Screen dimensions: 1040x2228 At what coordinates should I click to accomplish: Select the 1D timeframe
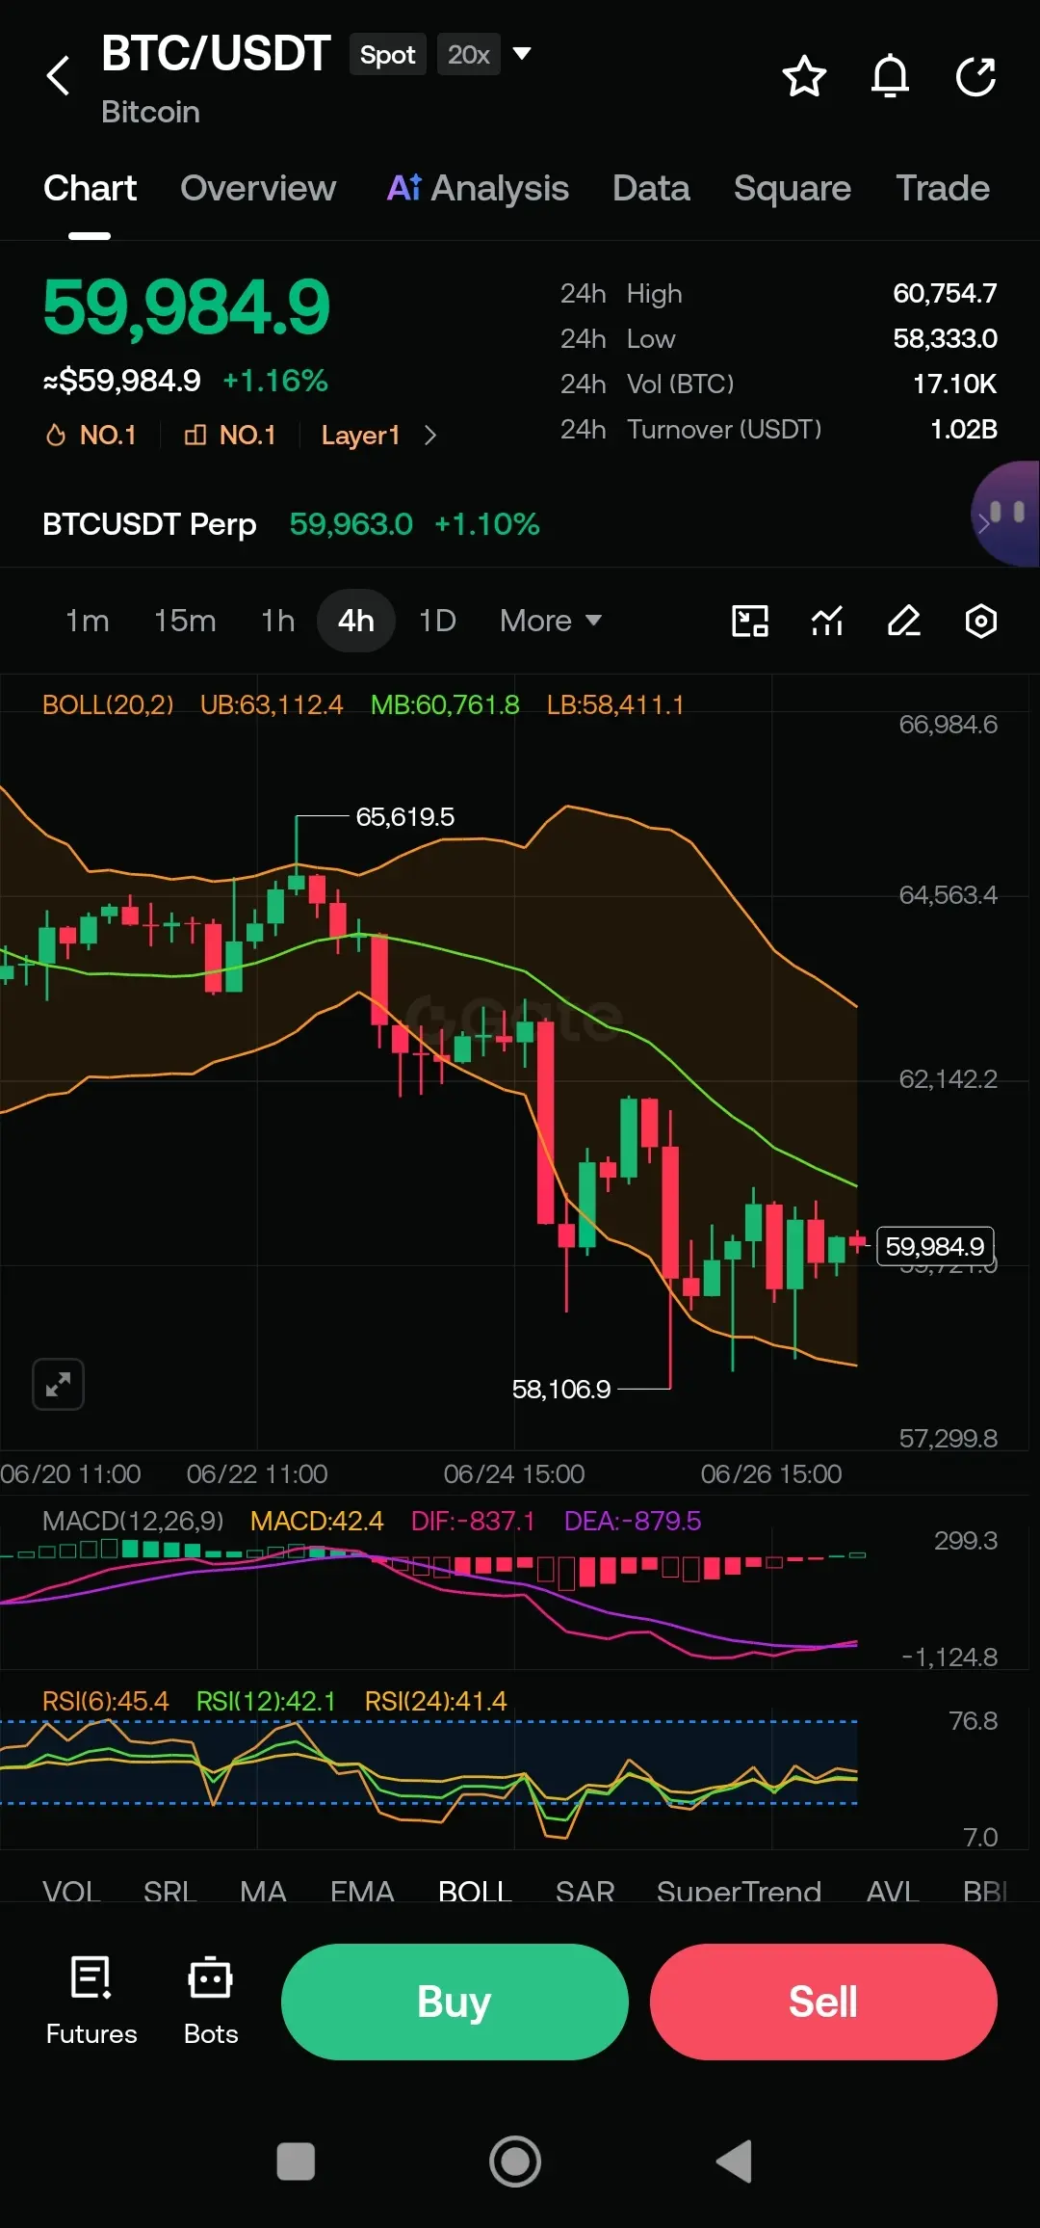(x=437, y=621)
